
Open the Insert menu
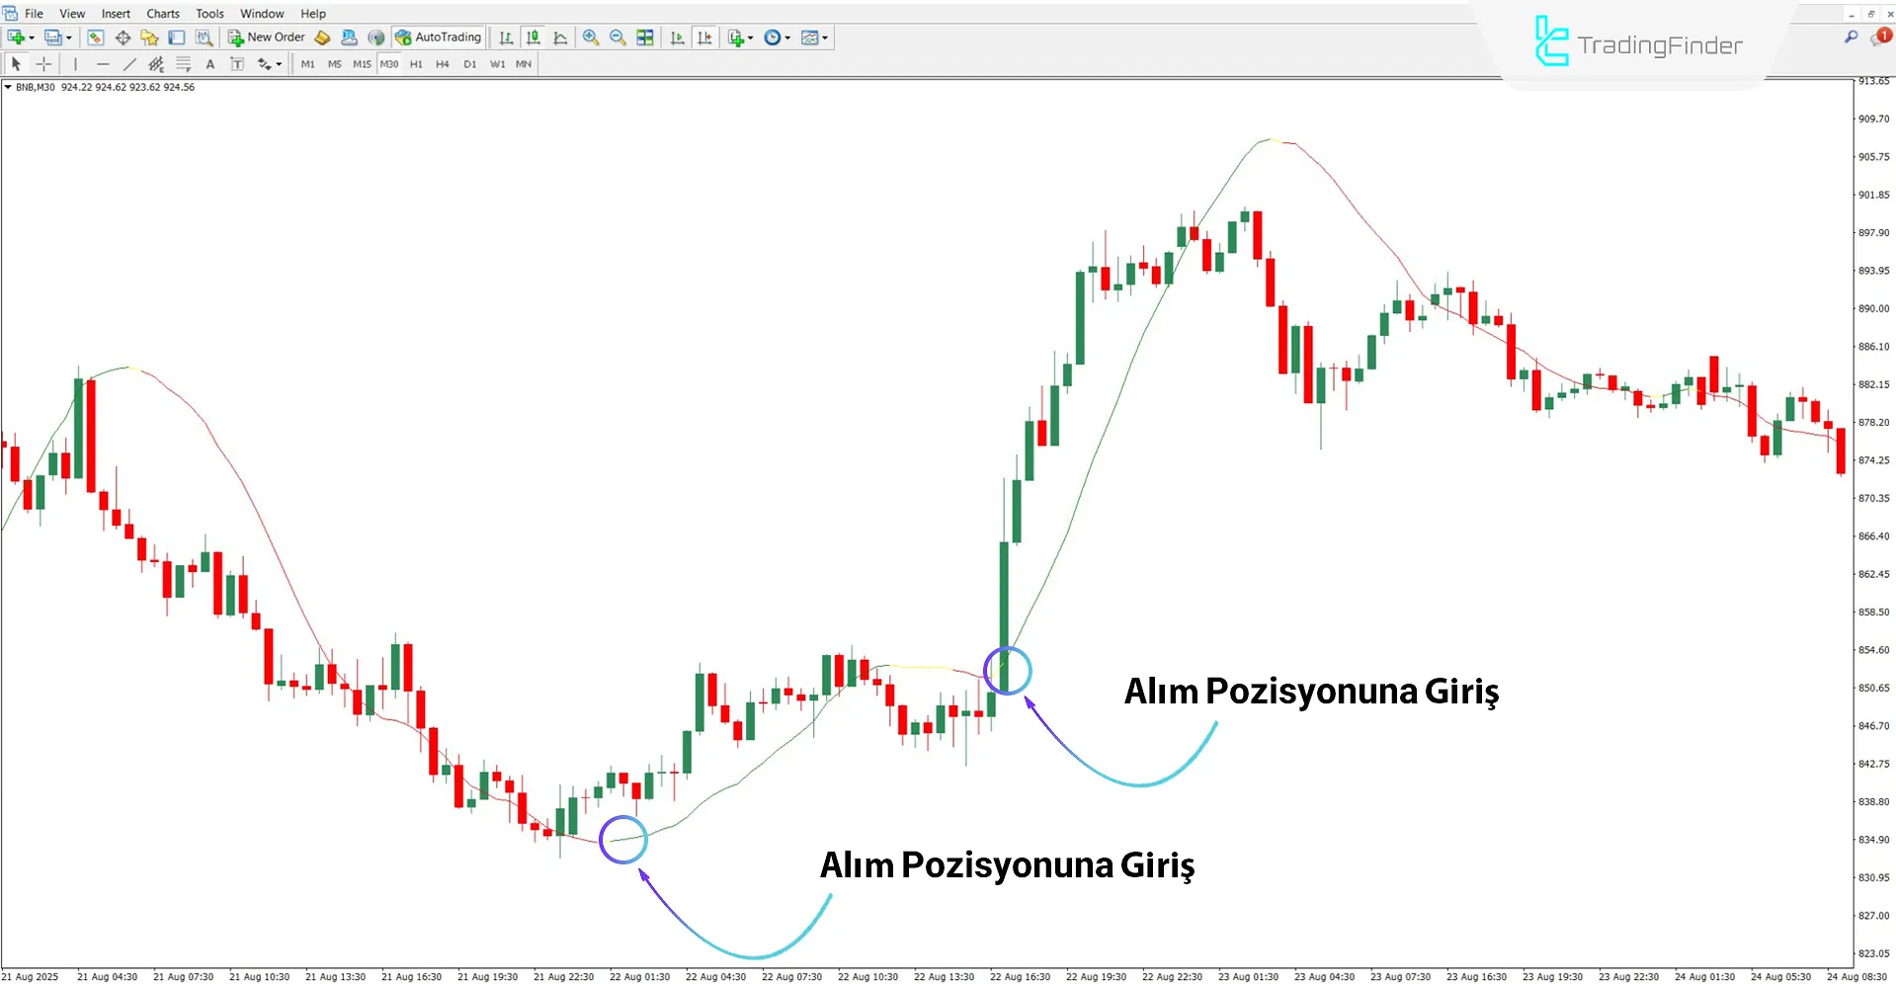[116, 14]
